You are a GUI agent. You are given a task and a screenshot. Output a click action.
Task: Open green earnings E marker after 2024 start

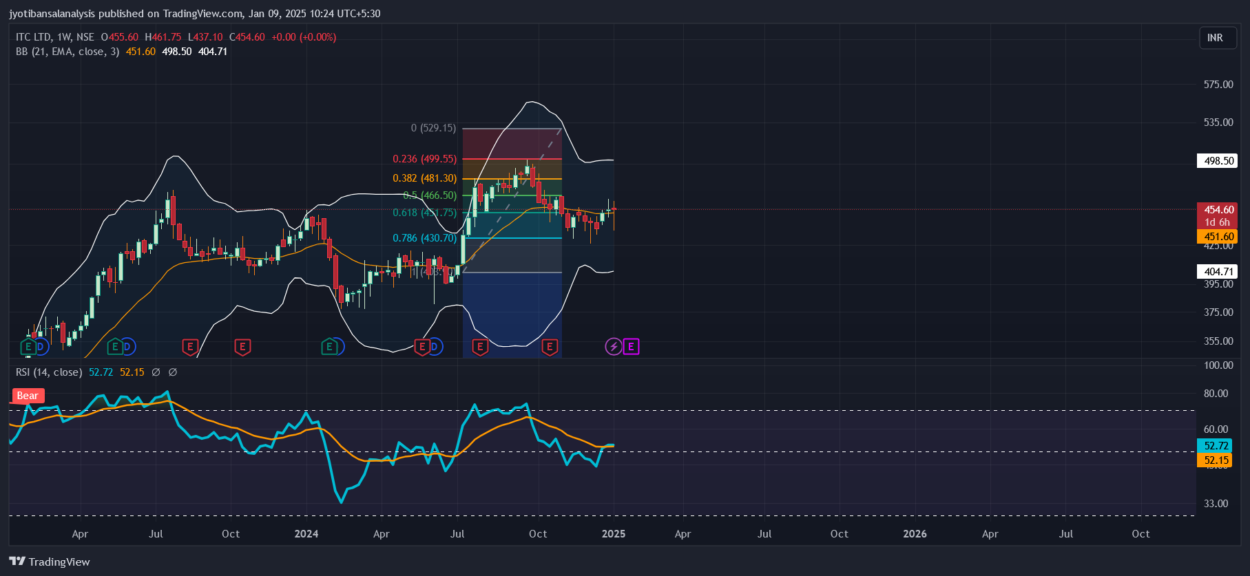point(329,347)
